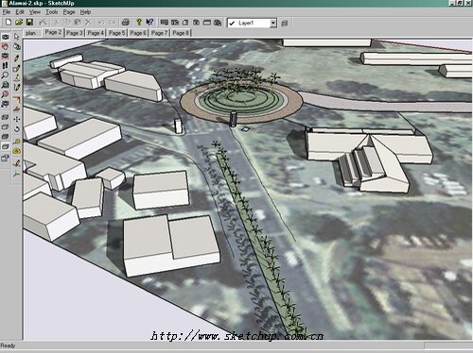The image size is (473, 353).
Task: Switch to the Page 7 tab
Action: [159, 33]
